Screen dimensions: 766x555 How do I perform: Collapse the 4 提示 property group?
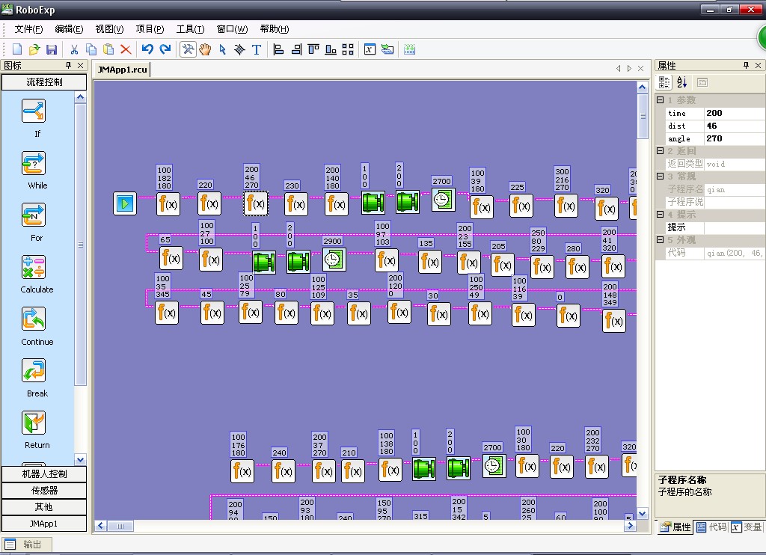coord(661,214)
